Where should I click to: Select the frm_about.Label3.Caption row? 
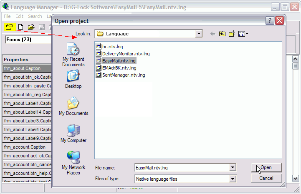pos(27,121)
